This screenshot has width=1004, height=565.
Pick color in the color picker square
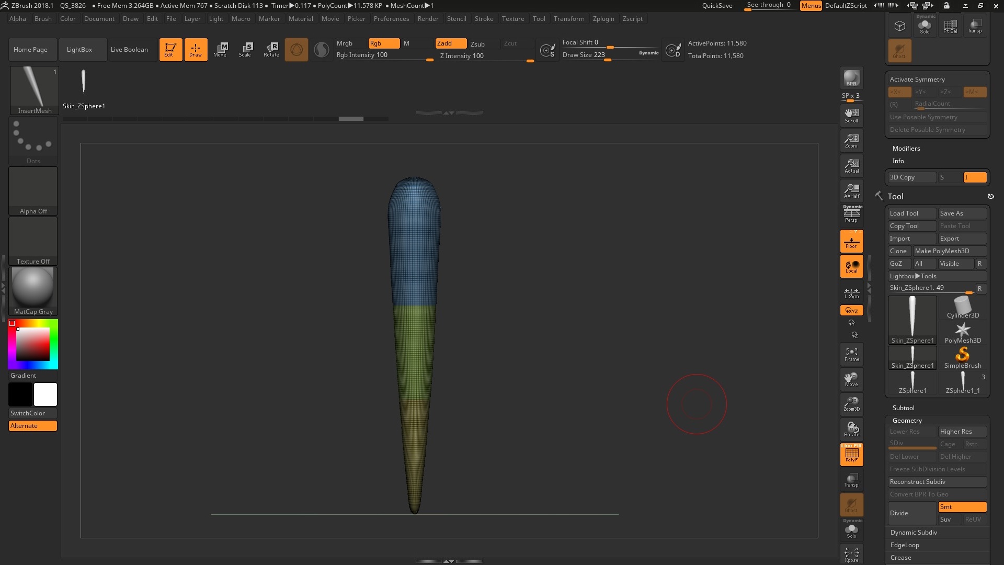[32, 344]
